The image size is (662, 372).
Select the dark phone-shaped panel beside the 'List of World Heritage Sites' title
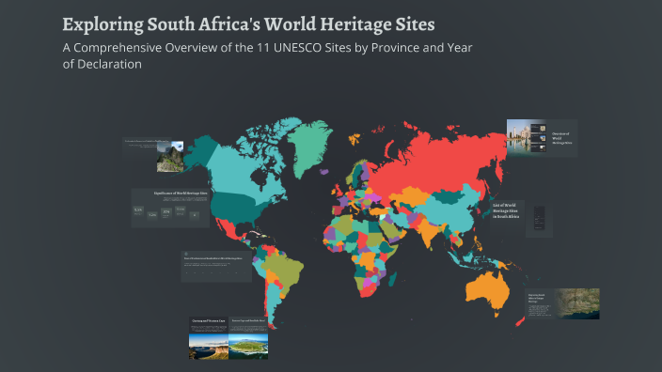coord(539,218)
